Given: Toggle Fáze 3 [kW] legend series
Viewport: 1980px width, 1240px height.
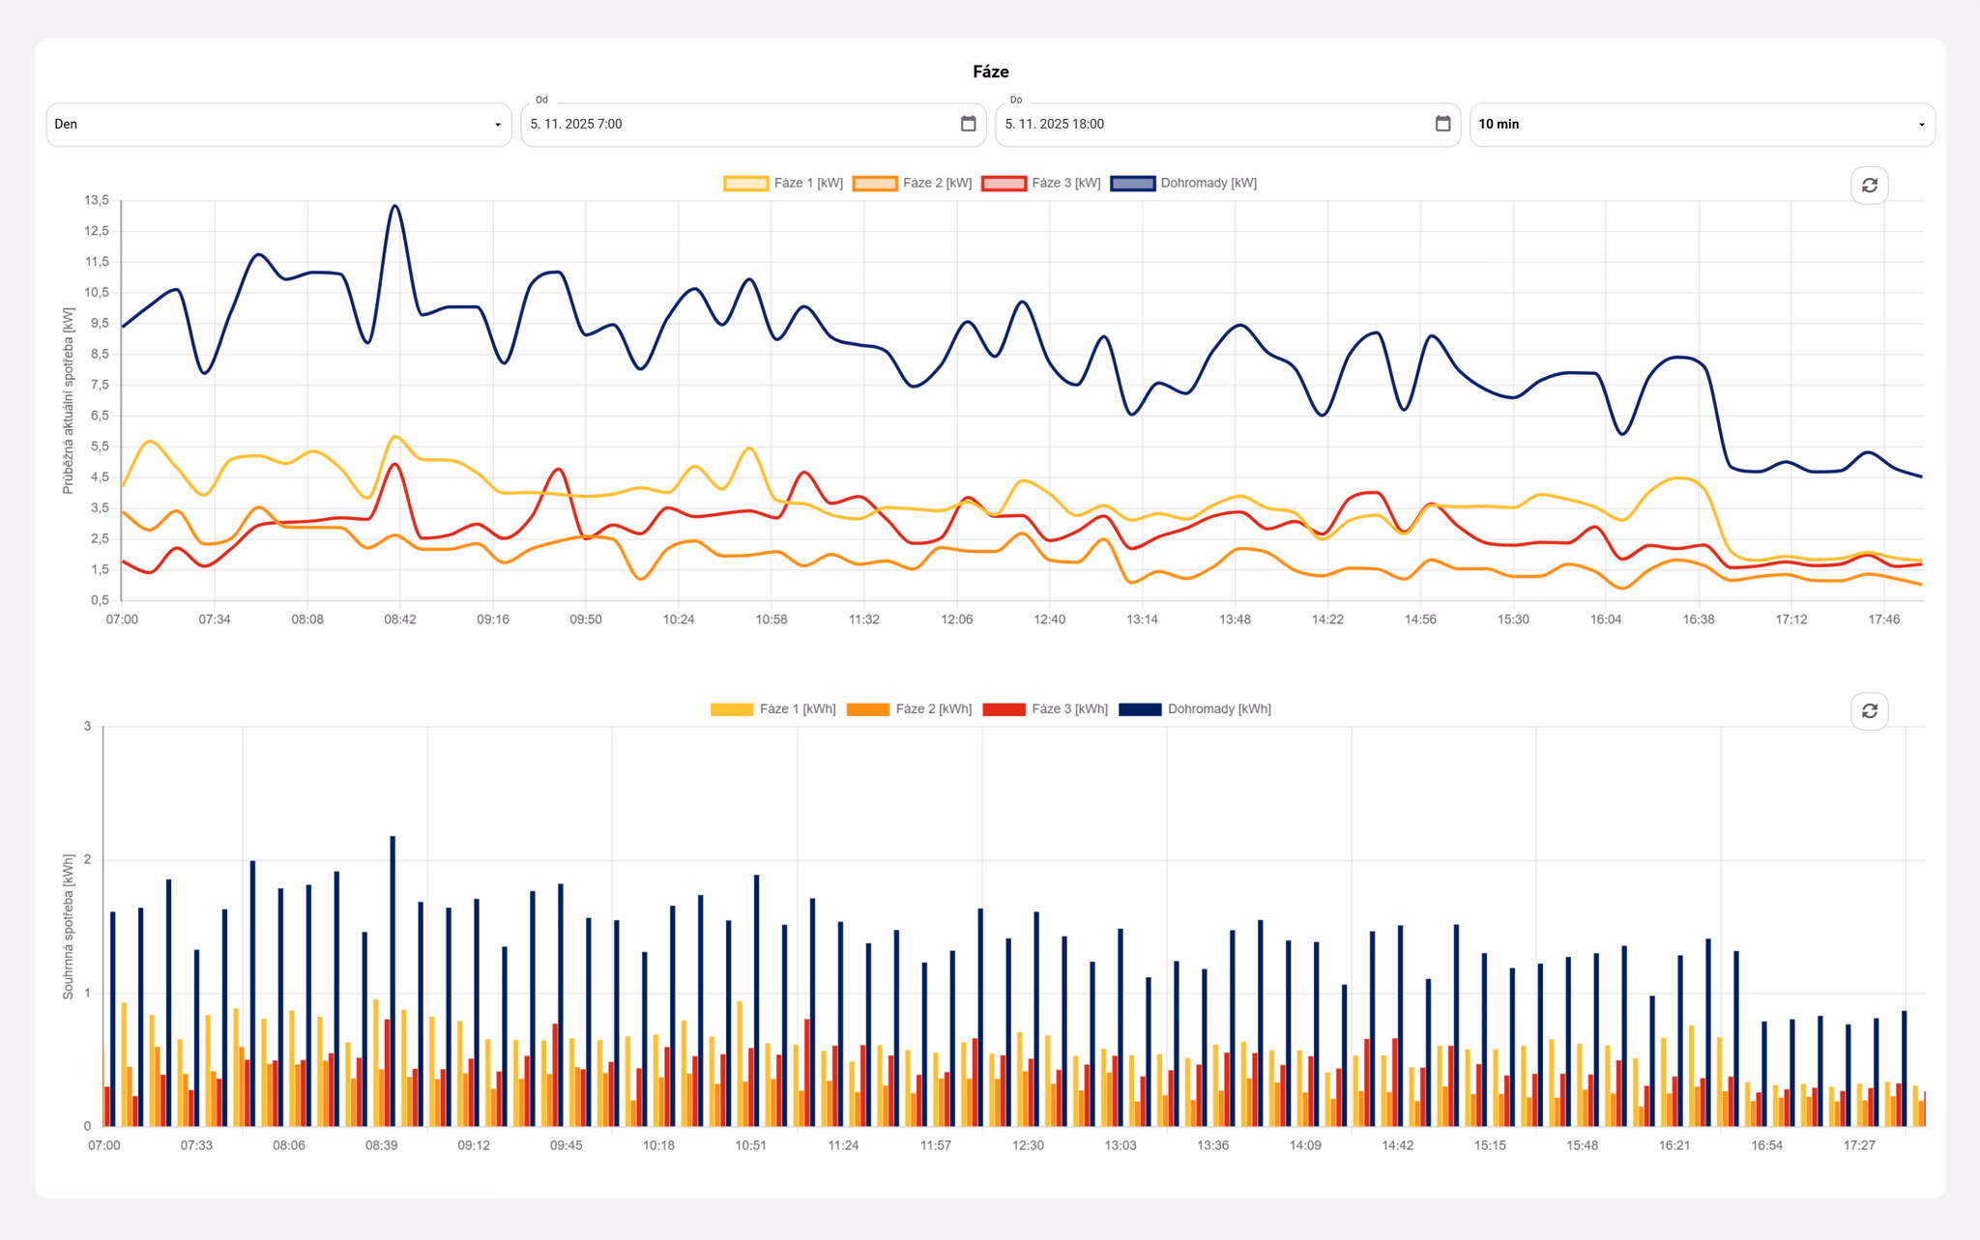Looking at the screenshot, I should click(x=1041, y=184).
